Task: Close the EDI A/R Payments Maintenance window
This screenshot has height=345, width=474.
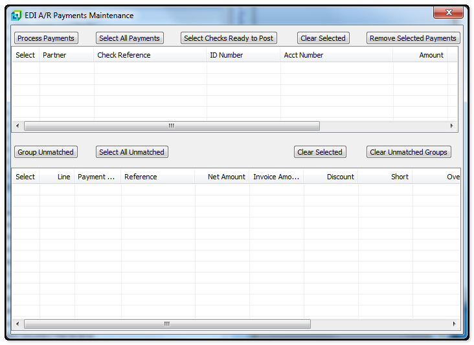Action: [447, 13]
